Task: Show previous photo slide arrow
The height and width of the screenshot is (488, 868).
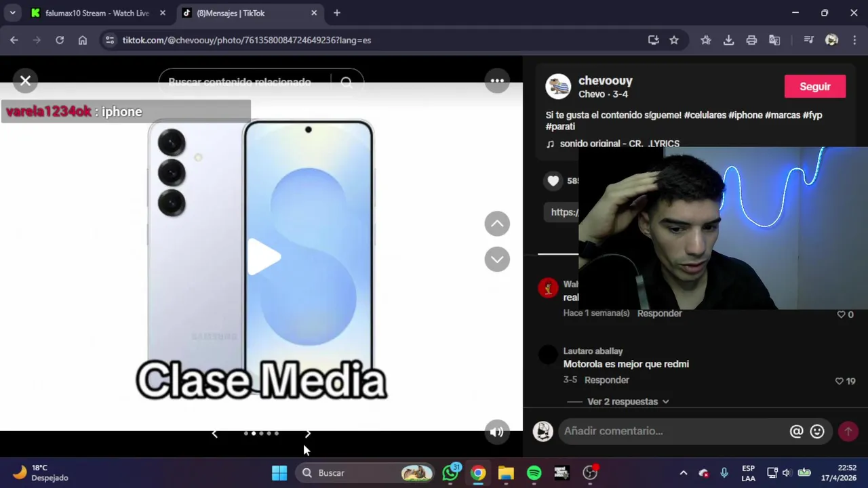Action: coord(214,434)
